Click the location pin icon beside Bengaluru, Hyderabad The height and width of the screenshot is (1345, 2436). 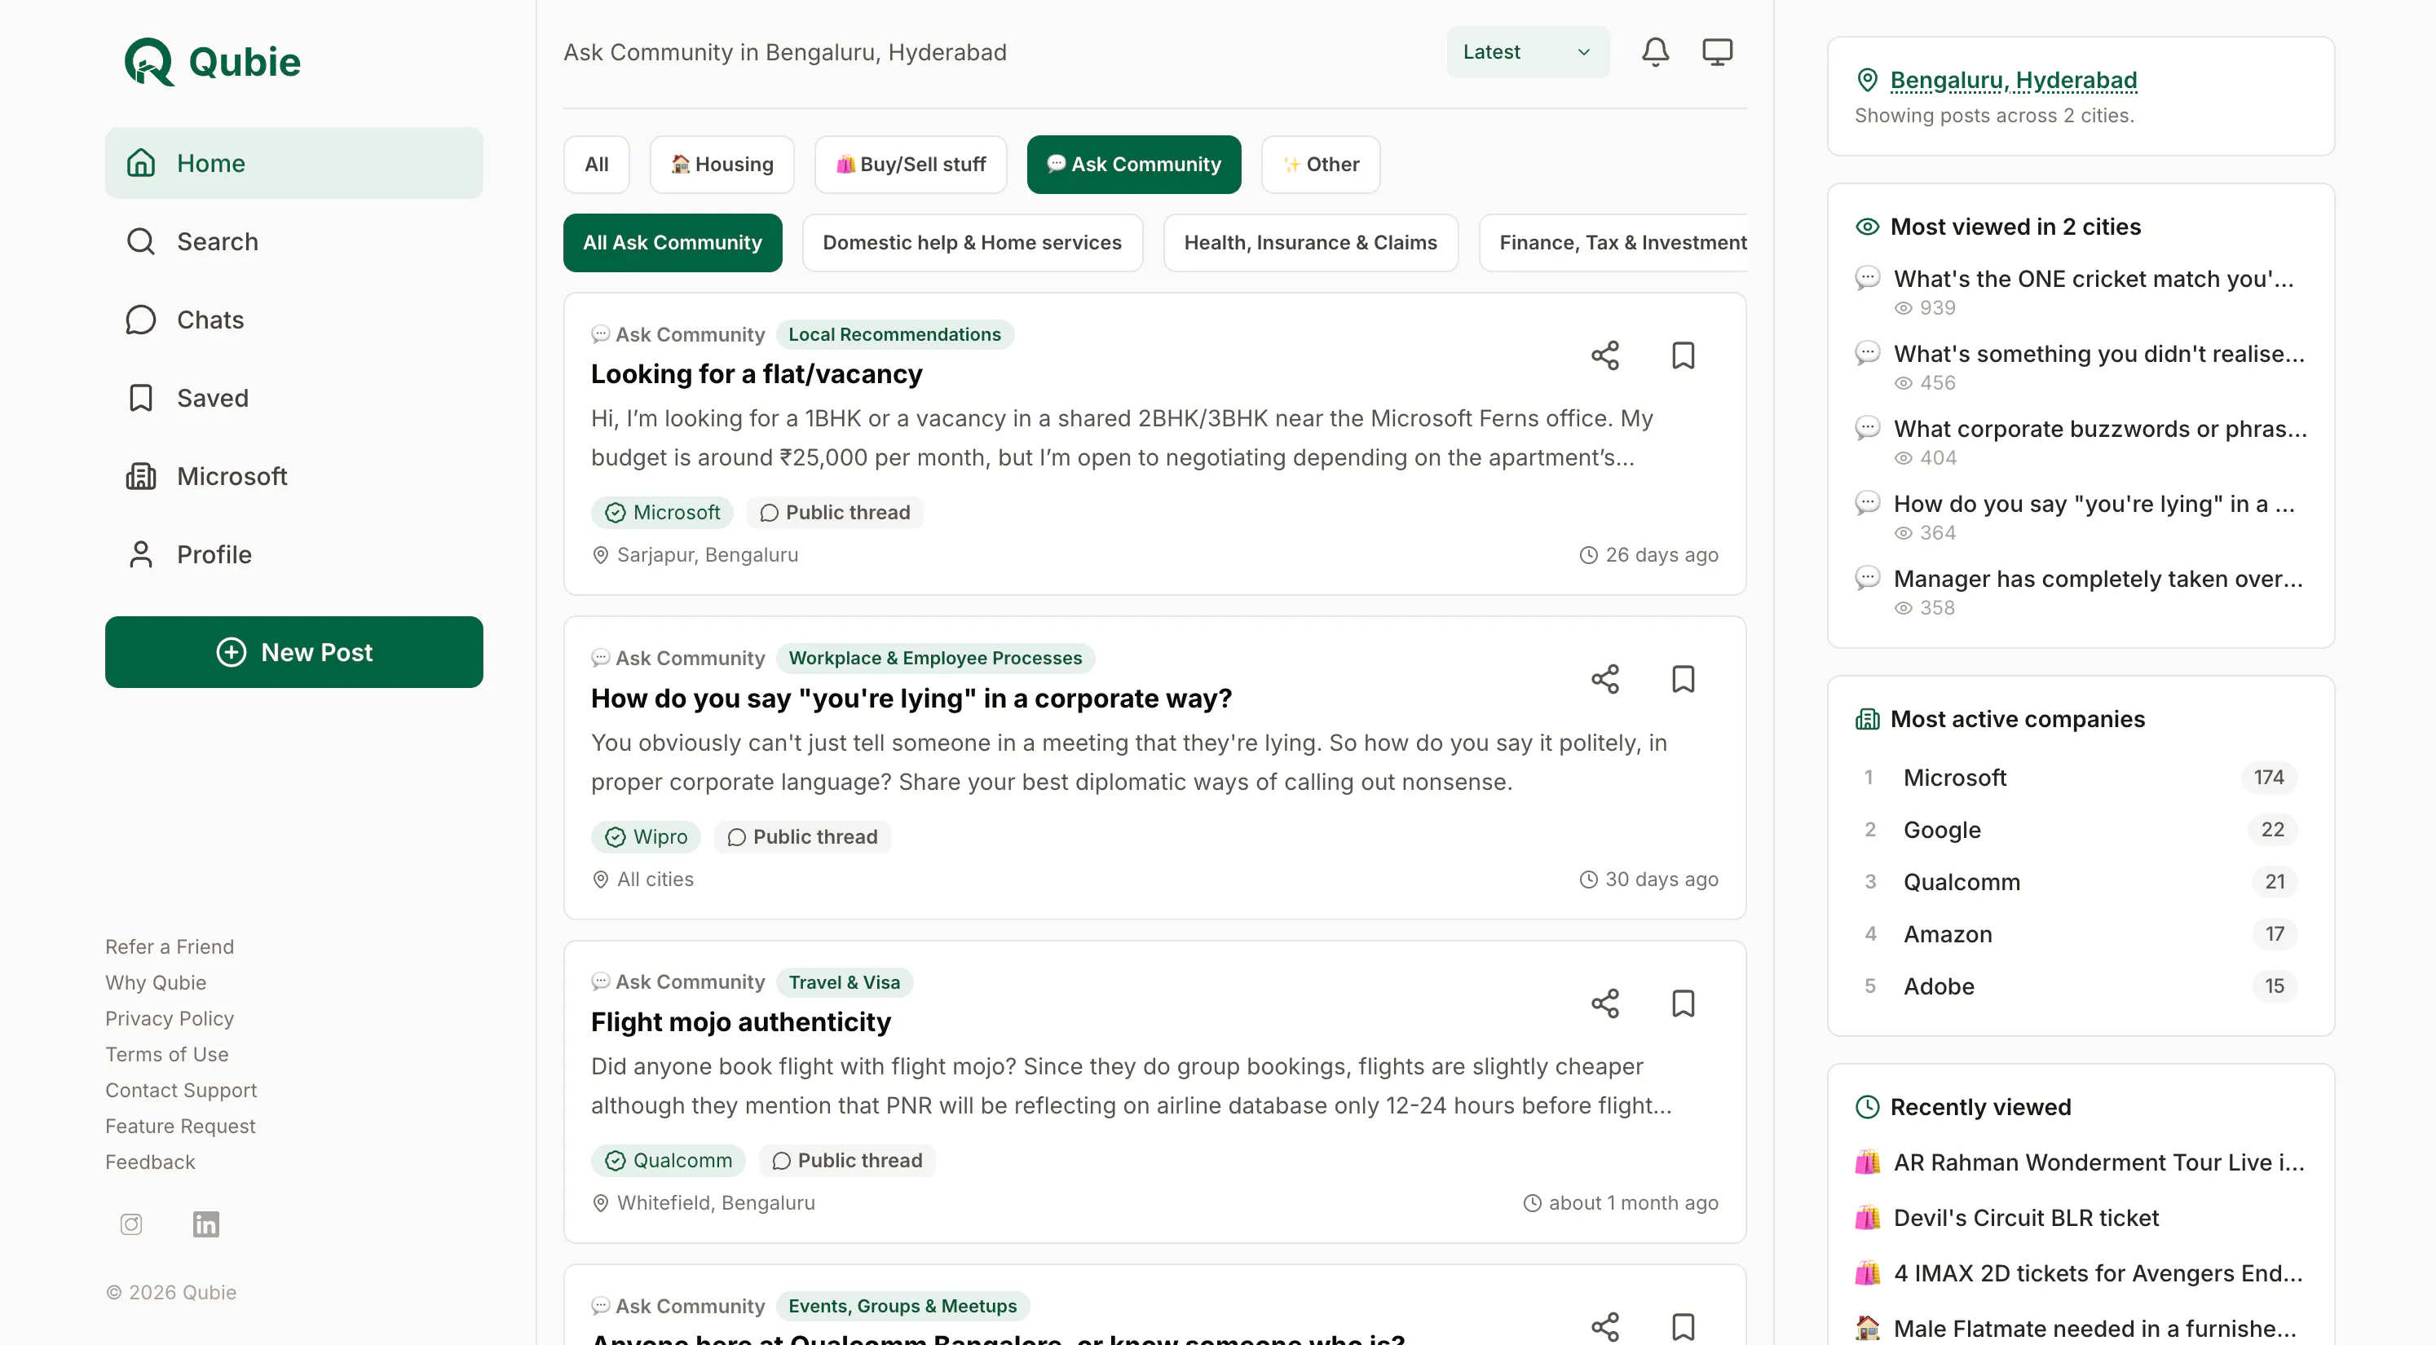1867,81
